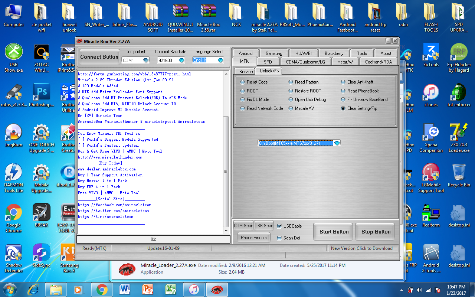Launch DAEMON Tools Lite icon
Viewport: 475px width, 297px height.
click(14, 178)
